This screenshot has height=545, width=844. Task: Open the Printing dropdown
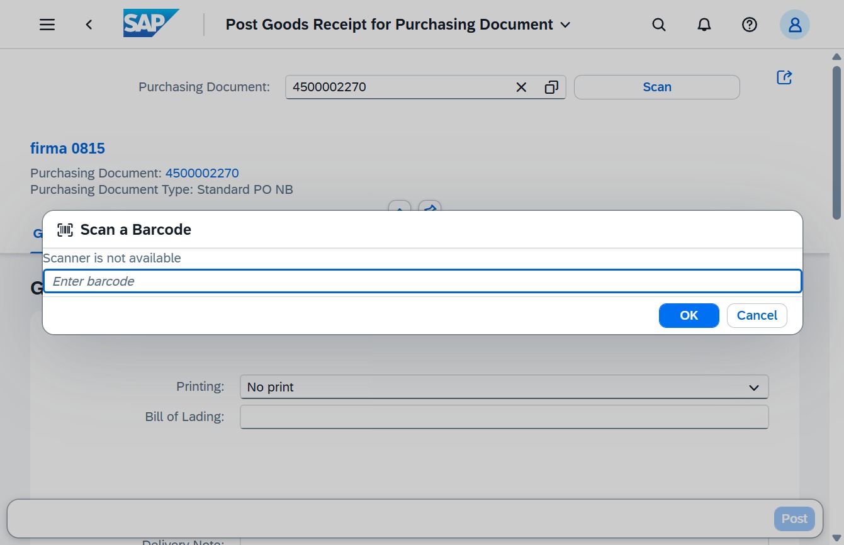click(504, 387)
